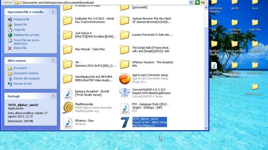Click the file list scroll up arrow

[206, 8]
